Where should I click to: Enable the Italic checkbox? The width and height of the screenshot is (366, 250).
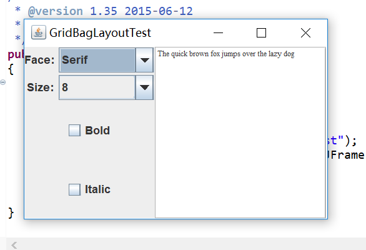pyautogui.click(x=74, y=189)
